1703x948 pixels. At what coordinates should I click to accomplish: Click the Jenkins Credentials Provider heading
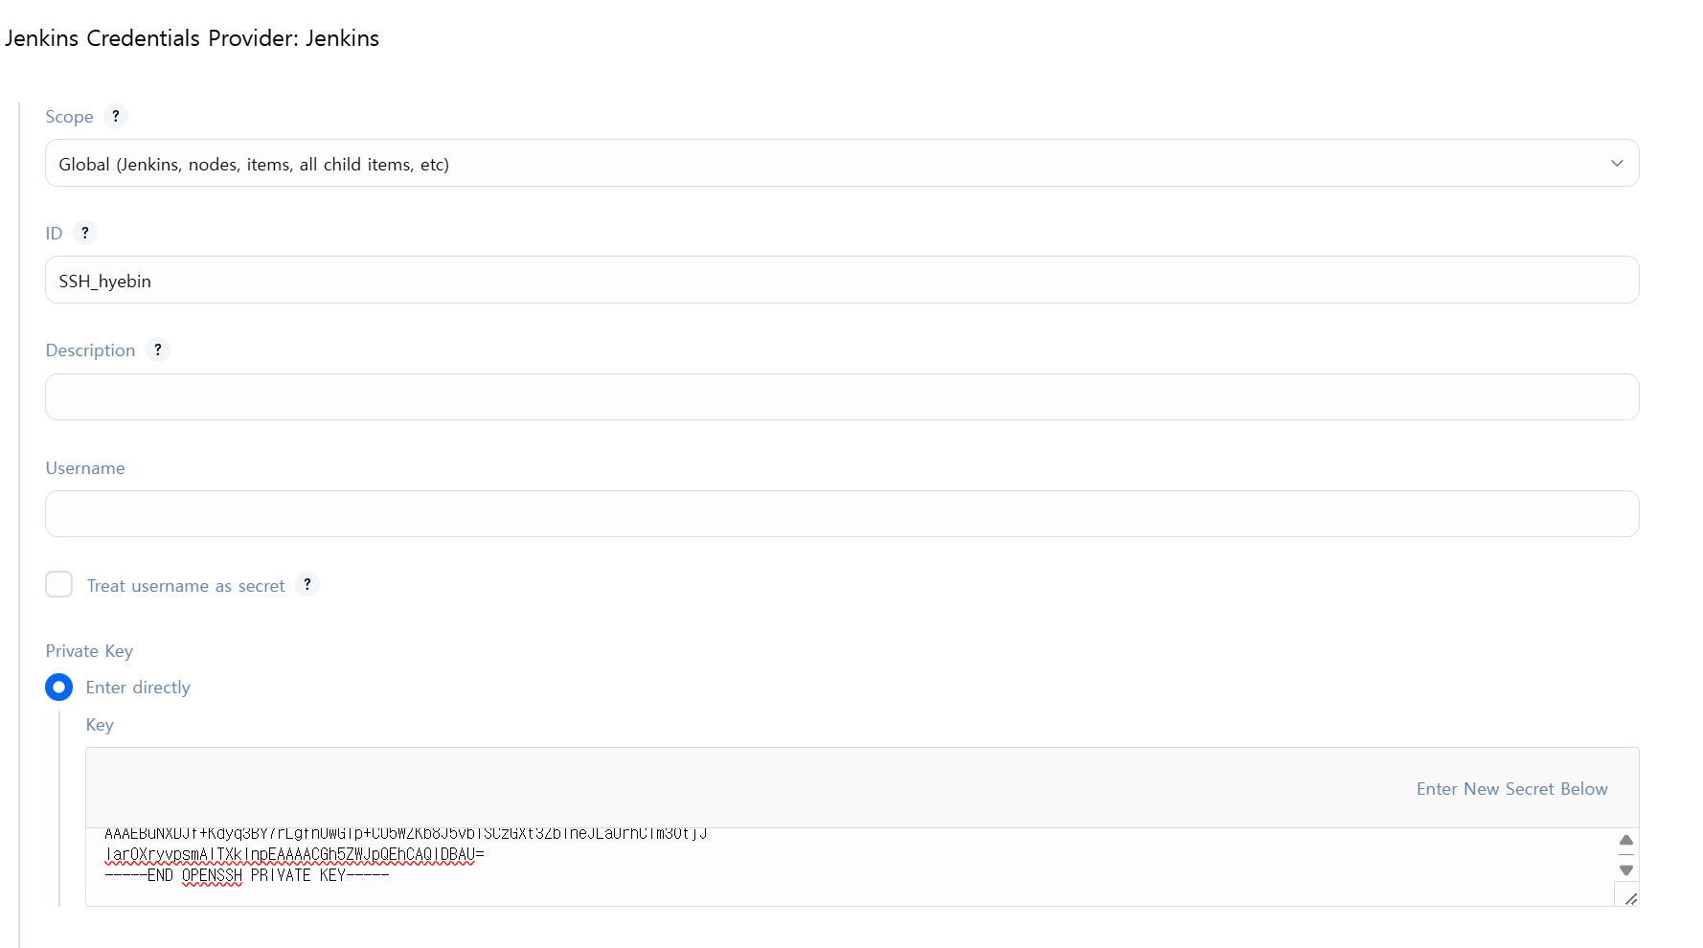193,38
